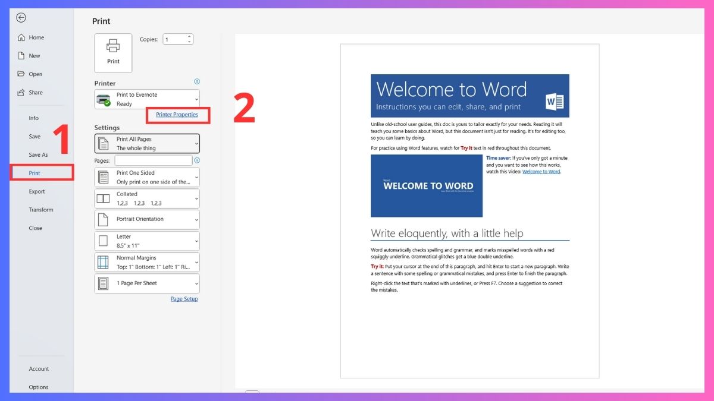This screenshot has width=714, height=401.
Task: Click the Print One Sided icon
Action: click(x=103, y=177)
